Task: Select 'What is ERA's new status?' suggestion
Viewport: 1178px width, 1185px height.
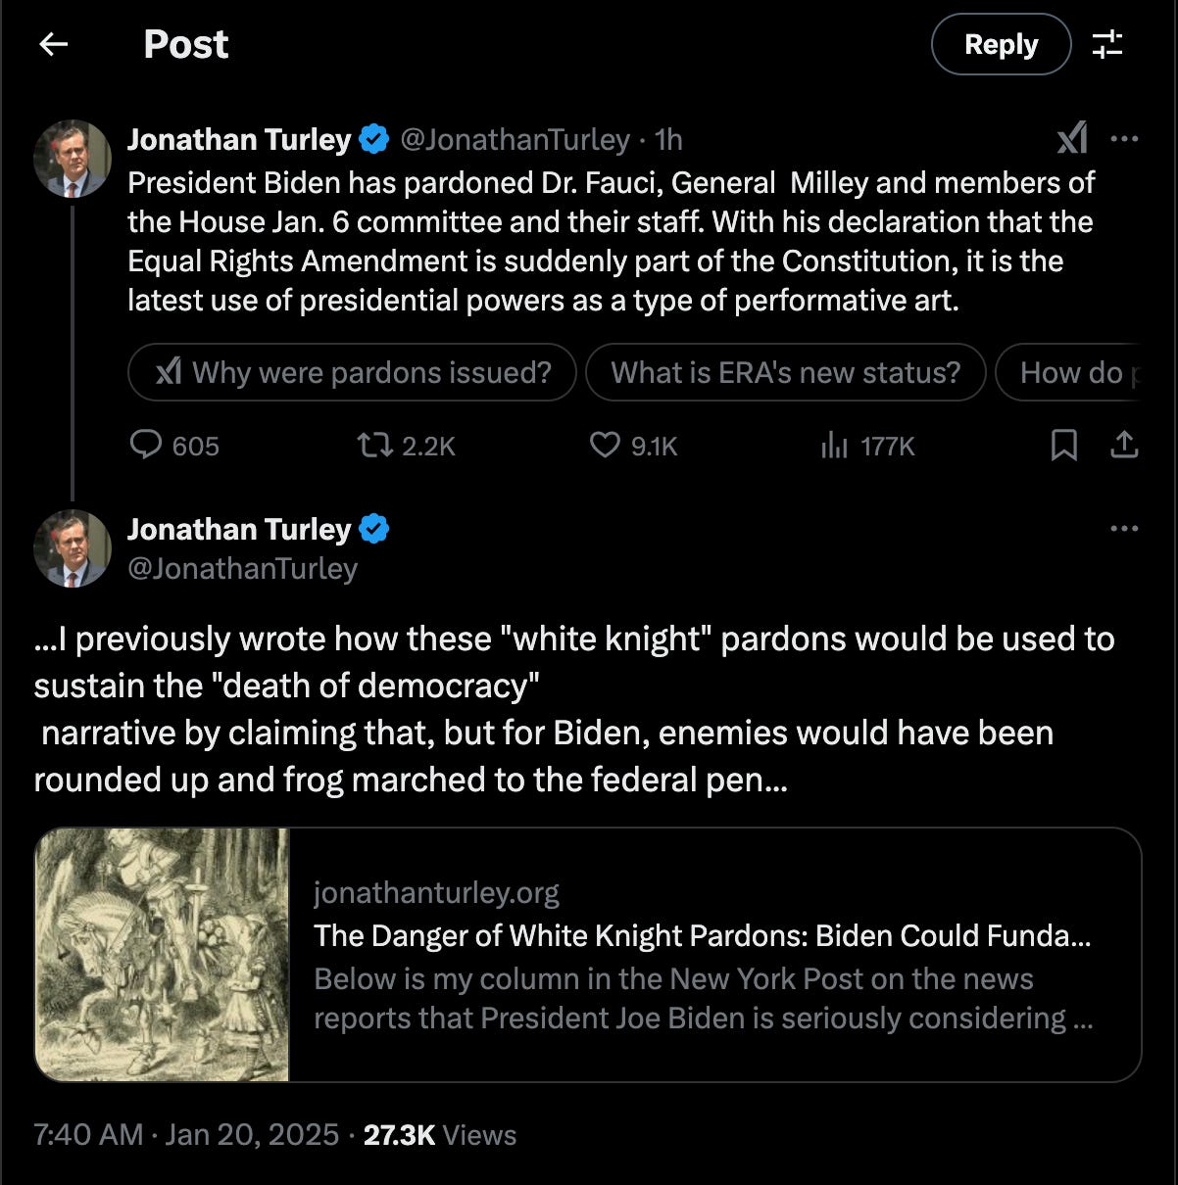Action: pos(786,372)
